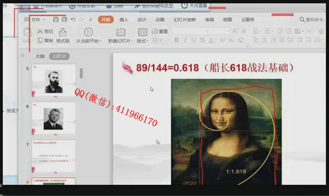Cut selection with 剪切
This screenshot has height=196, width=329.
click(45, 32)
